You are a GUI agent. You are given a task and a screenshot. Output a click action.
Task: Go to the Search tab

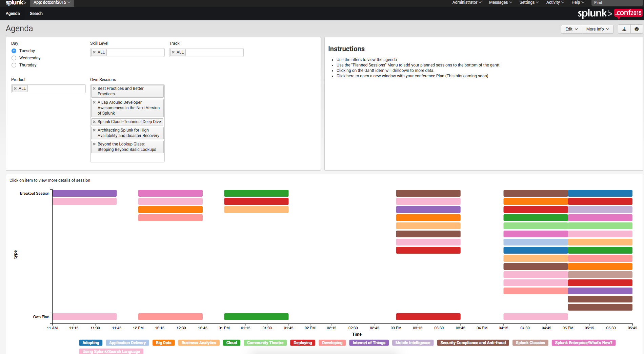[36, 14]
